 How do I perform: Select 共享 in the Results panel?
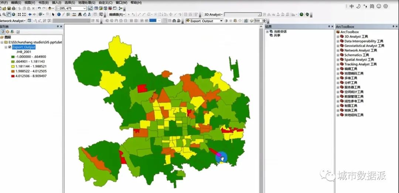(x=276, y=36)
